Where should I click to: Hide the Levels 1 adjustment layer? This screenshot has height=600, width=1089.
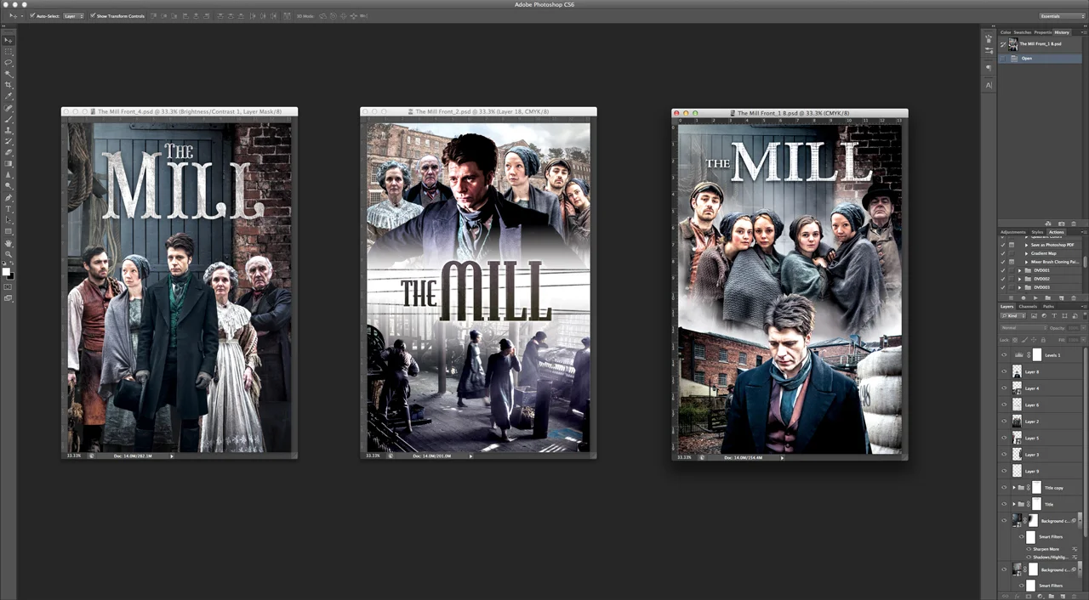1004,354
